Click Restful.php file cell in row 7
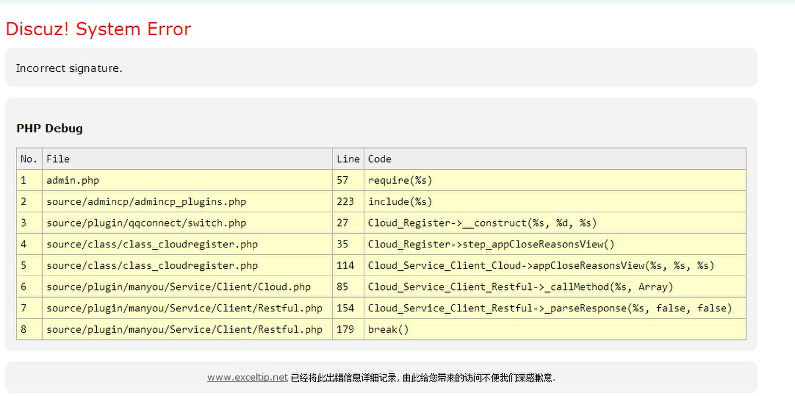Viewport: 795px width, 396px height. pyautogui.click(x=187, y=308)
